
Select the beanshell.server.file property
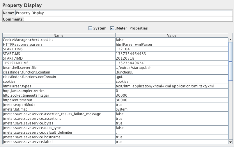pos(59,68)
